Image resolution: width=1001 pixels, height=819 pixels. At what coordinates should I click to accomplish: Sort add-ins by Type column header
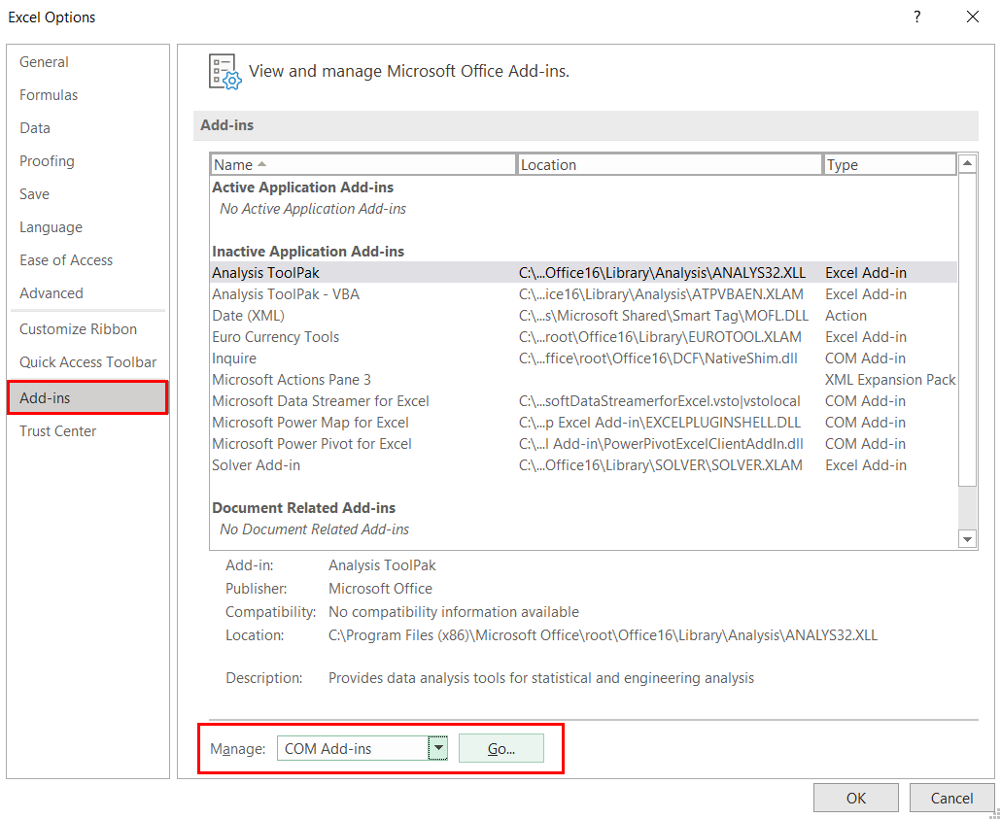point(890,165)
